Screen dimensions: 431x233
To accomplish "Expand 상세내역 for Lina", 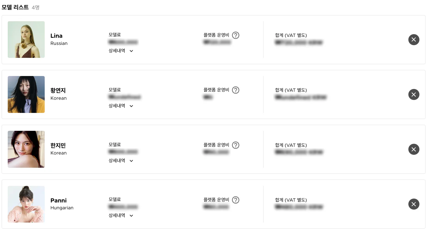I will pos(121,51).
